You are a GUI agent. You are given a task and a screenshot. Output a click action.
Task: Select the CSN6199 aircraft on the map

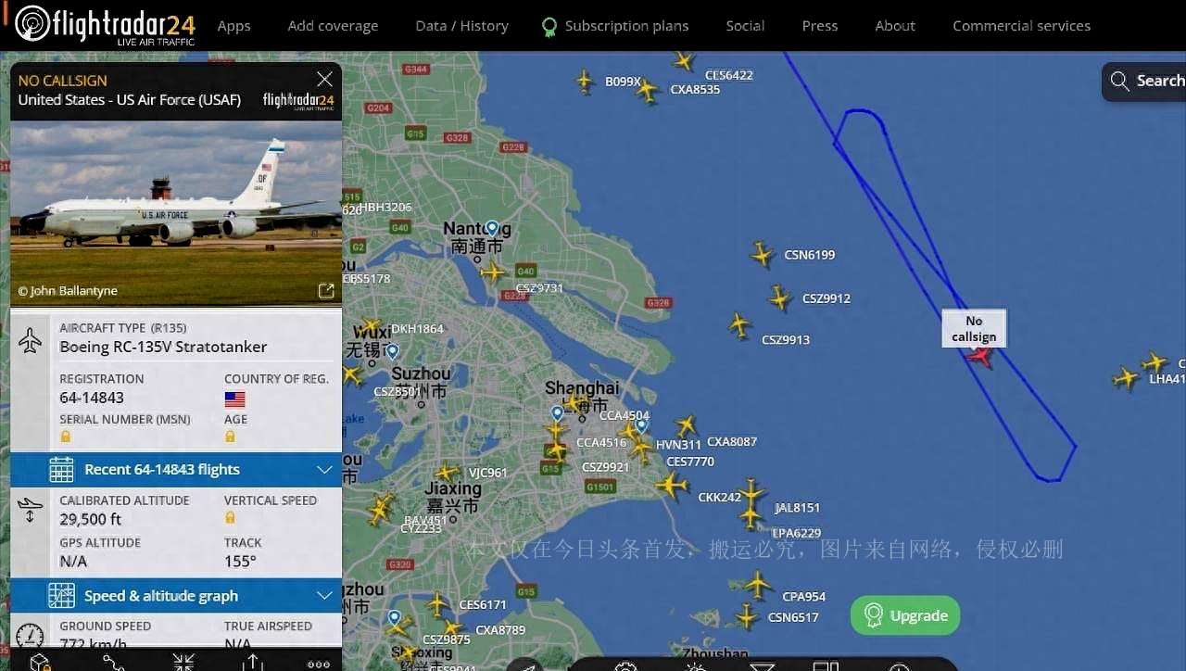click(762, 253)
